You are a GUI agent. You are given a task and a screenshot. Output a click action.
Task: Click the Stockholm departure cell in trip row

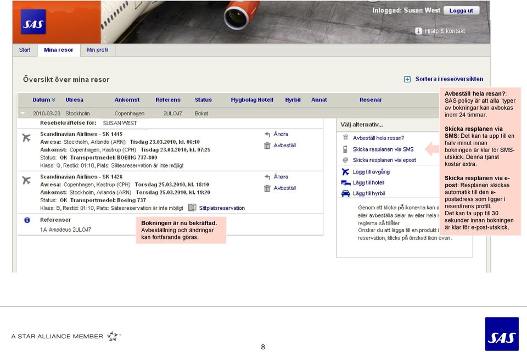[77, 114]
